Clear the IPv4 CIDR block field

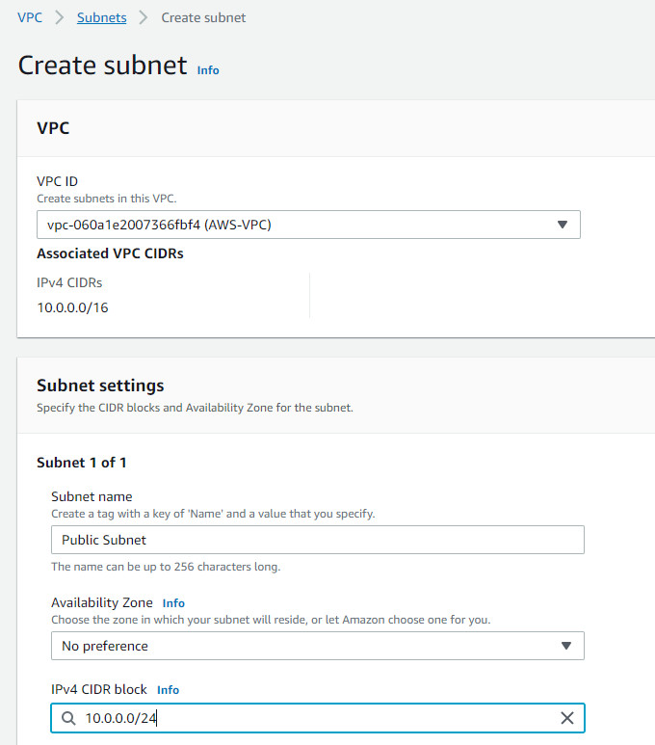[x=566, y=718]
